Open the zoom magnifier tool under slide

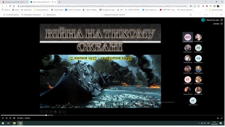(x=60, y=112)
